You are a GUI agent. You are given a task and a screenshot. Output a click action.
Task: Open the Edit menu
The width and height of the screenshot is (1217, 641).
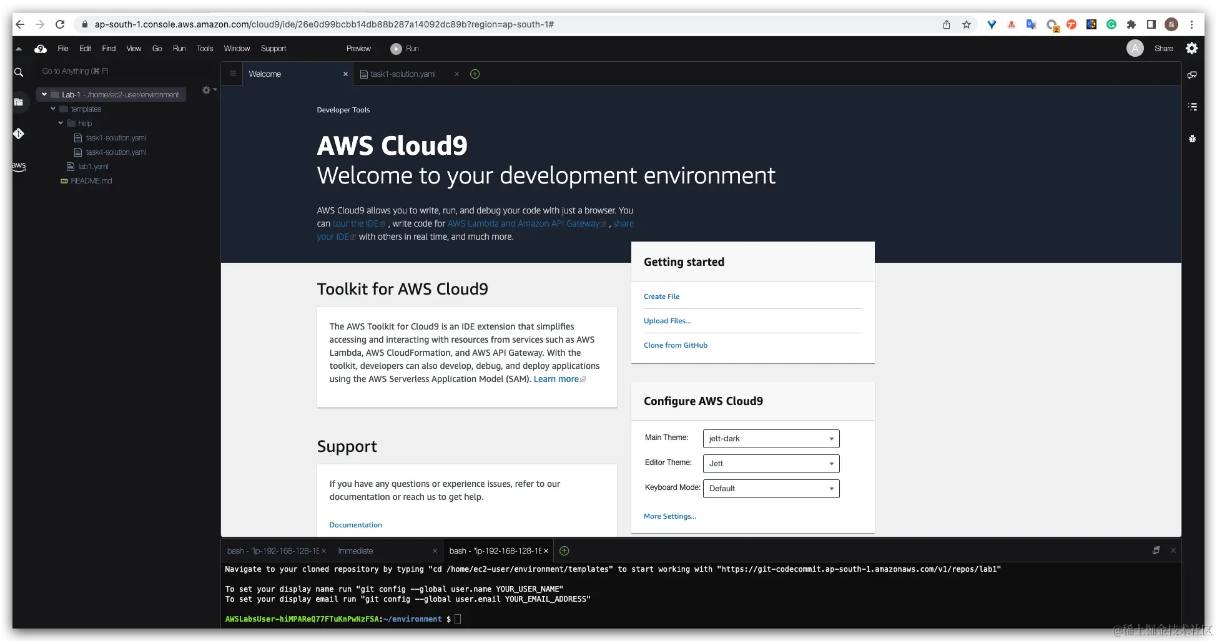click(85, 49)
